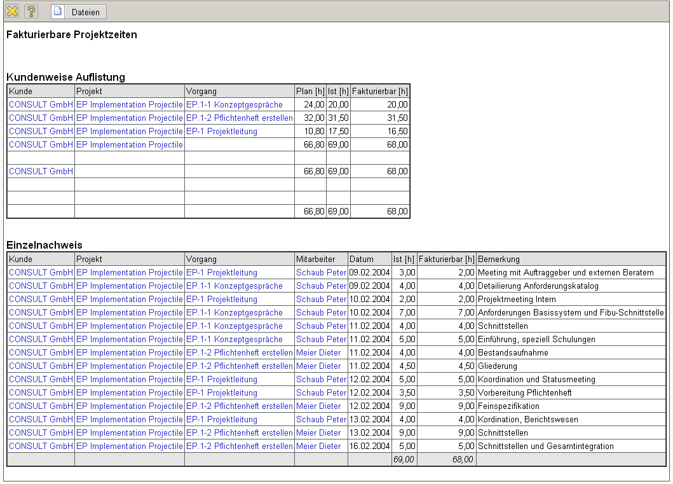673x484 pixels.
Task: Click the Schnittstellen und Gesamtintegration remark cell
Action: tap(545, 446)
